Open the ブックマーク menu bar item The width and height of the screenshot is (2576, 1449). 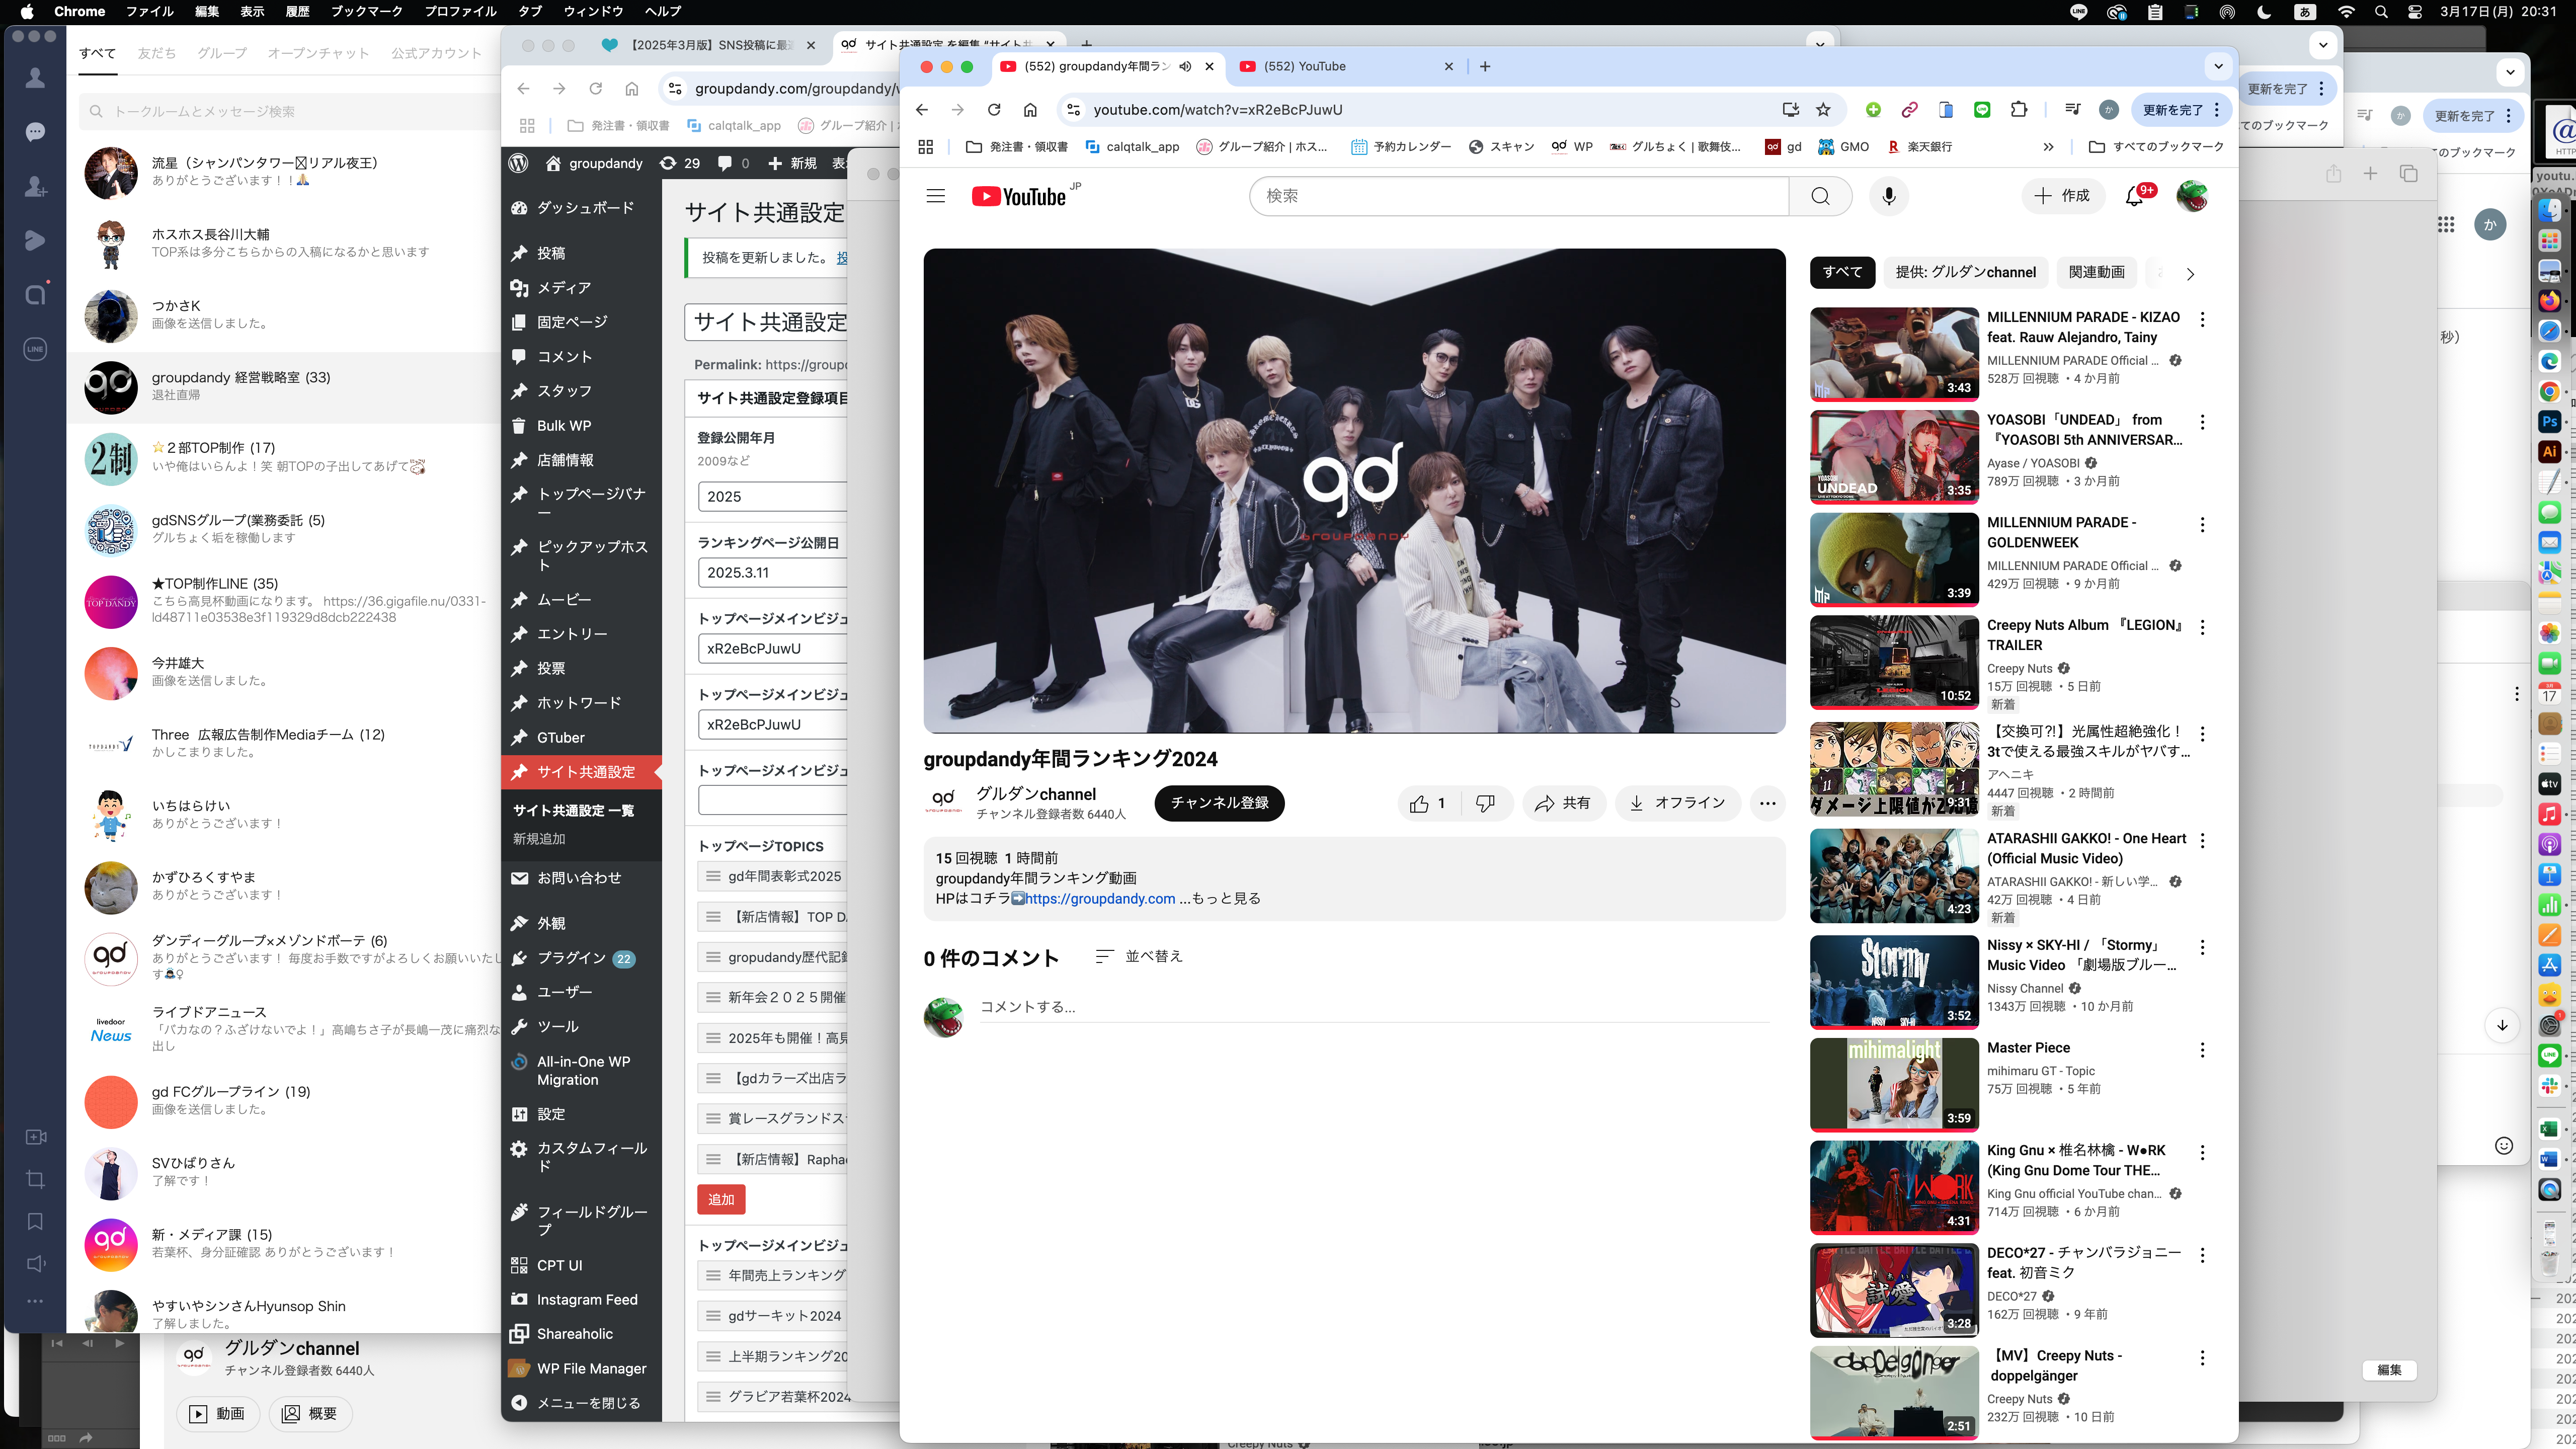[x=366, y=12]
